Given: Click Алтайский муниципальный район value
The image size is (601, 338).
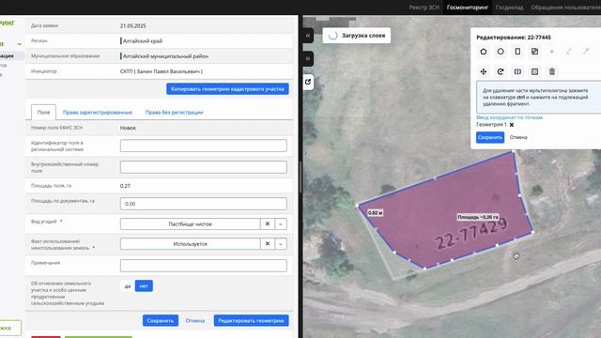Looking at the screenshot, I should pos(165,56).
